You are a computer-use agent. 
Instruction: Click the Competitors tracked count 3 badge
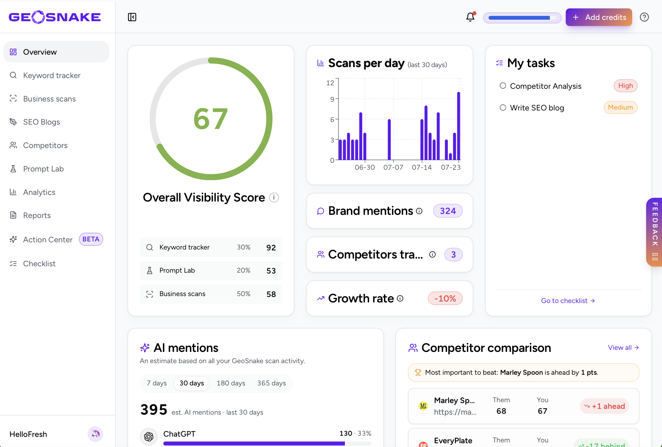click(x=453, y=255)
